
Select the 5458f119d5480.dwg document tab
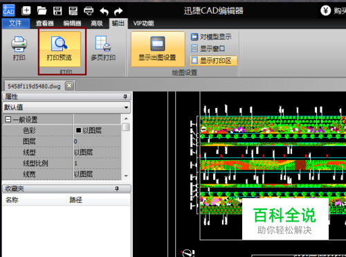34,87
